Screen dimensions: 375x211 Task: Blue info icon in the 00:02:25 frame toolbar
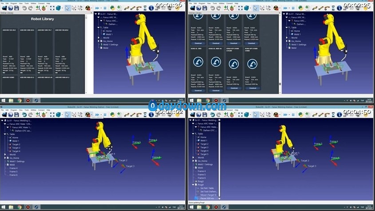click(x=339, y=8)
